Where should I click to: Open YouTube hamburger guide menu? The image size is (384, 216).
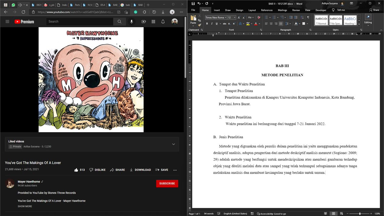pyautogui.click(x=7, y=21)
